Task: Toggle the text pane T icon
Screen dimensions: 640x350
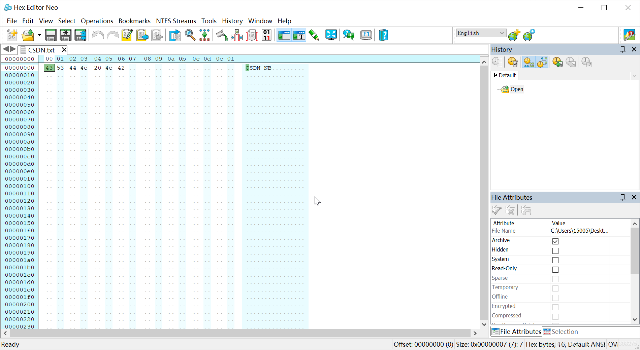Action: [x=299, y=35]
